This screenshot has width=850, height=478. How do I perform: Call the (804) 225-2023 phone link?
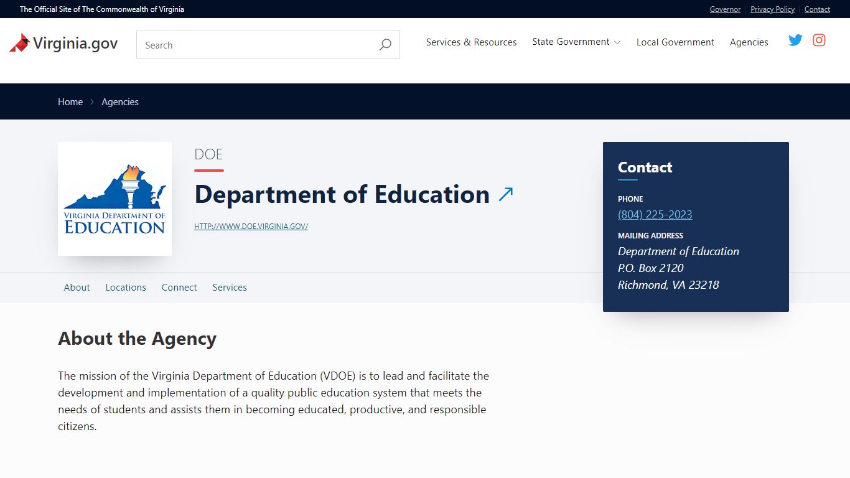tap(655, 215)
